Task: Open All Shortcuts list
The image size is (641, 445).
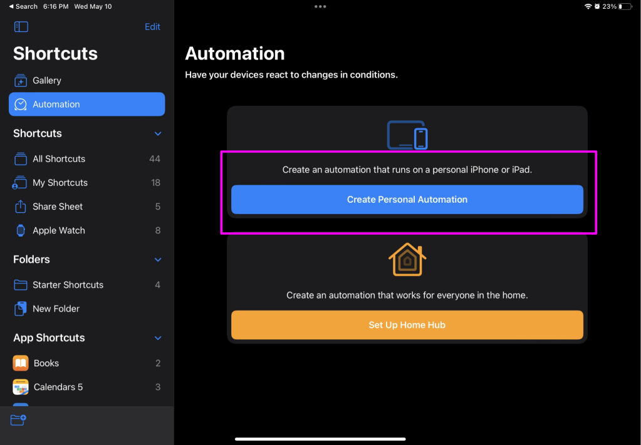Action: click(59, 159)
